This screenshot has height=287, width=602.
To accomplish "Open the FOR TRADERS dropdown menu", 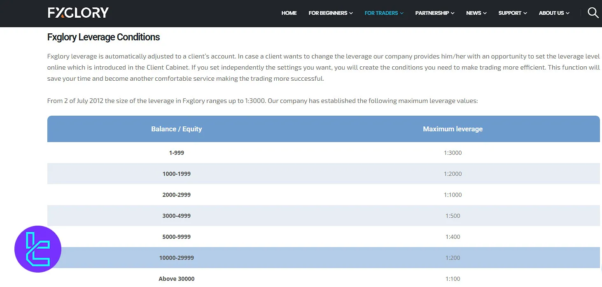I will (x=384, y=13).
